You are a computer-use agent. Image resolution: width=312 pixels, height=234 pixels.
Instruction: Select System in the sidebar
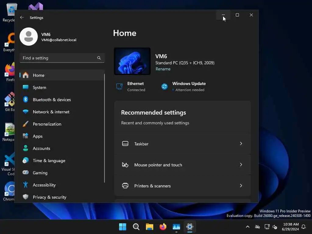click(62, 87)
